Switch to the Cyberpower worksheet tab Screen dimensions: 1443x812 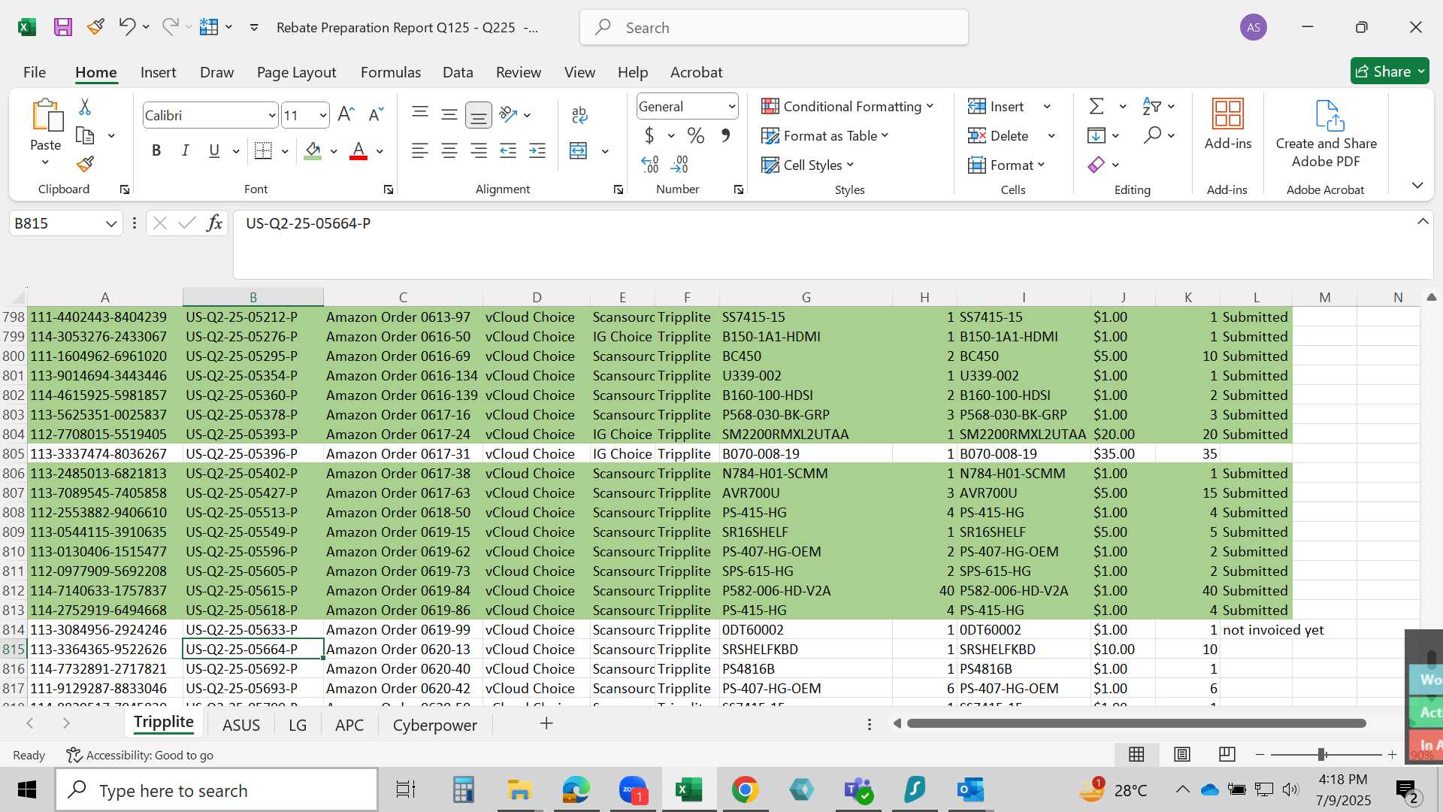point(435,725)
